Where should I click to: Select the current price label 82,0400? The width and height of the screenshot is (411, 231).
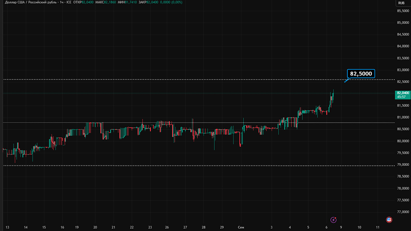point(403,95)
